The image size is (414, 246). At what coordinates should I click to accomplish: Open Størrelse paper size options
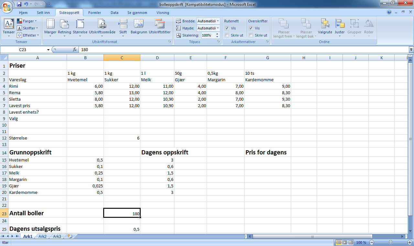point(80,28)
